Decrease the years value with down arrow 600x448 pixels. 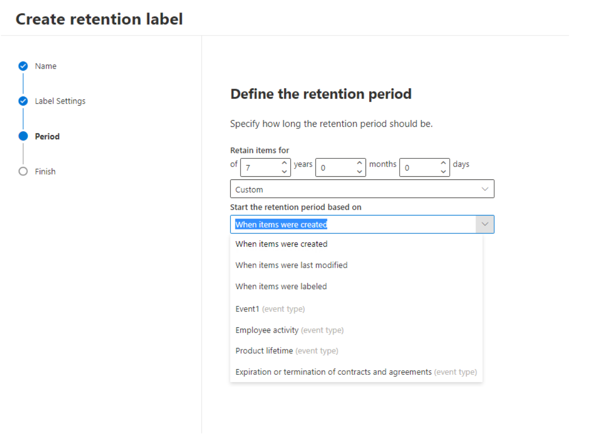coord(284,172)
